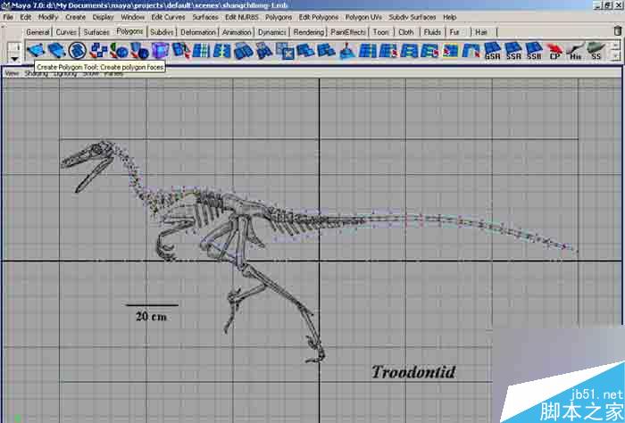
Task: Click the 20 cm scale label
Action: pos(151,317)
